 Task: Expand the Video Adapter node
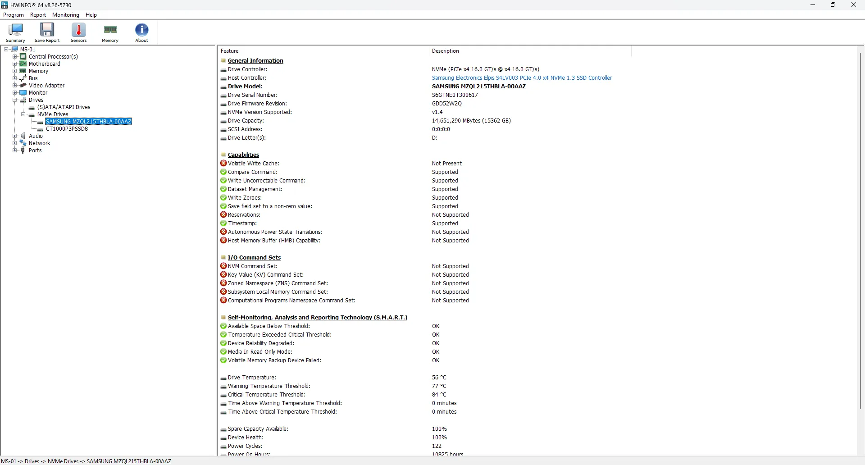click(14, 85)
